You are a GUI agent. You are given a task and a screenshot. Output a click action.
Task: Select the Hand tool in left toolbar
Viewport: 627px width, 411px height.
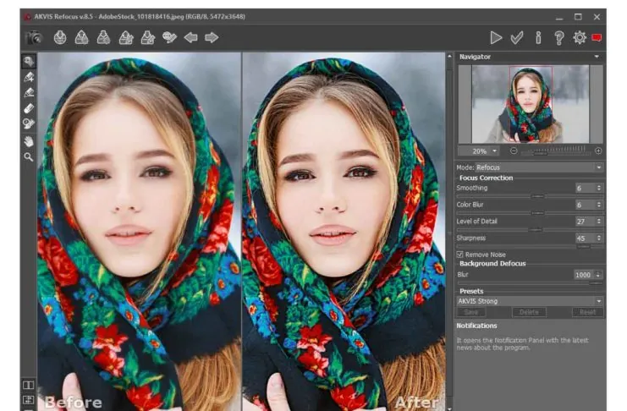29,141
